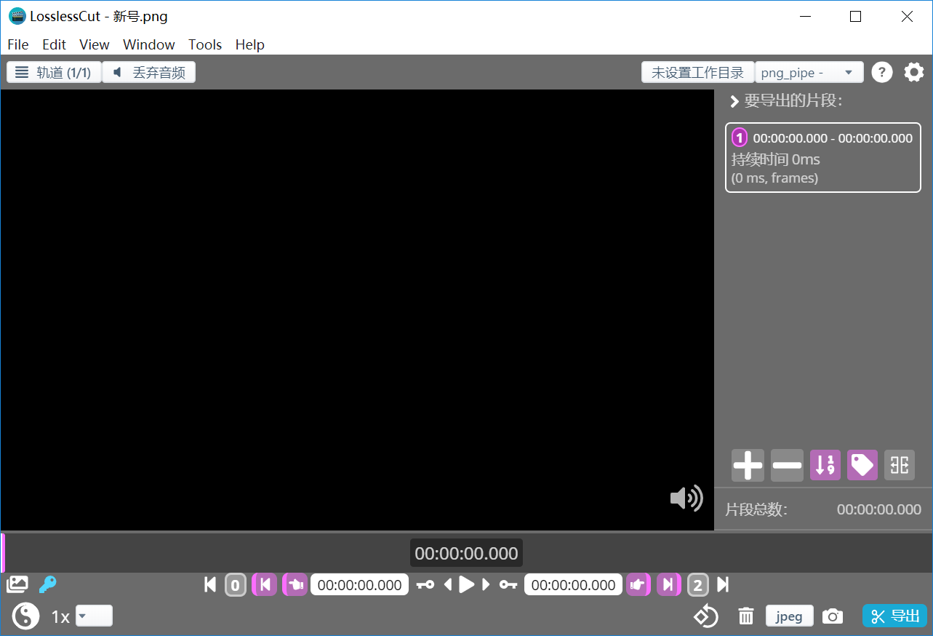
Task: Open the Edit menu
Action: click(54, 44)
